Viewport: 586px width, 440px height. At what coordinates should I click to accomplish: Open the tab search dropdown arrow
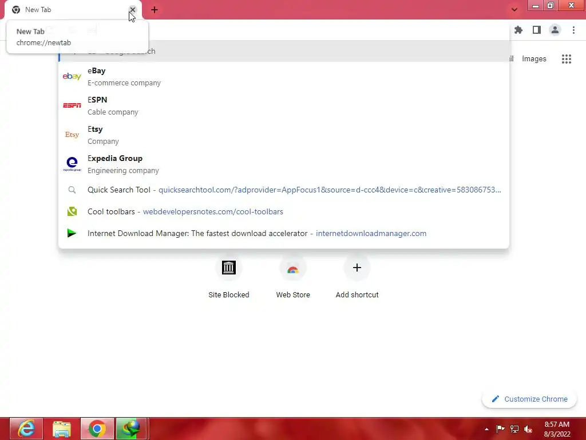[514, 10]
